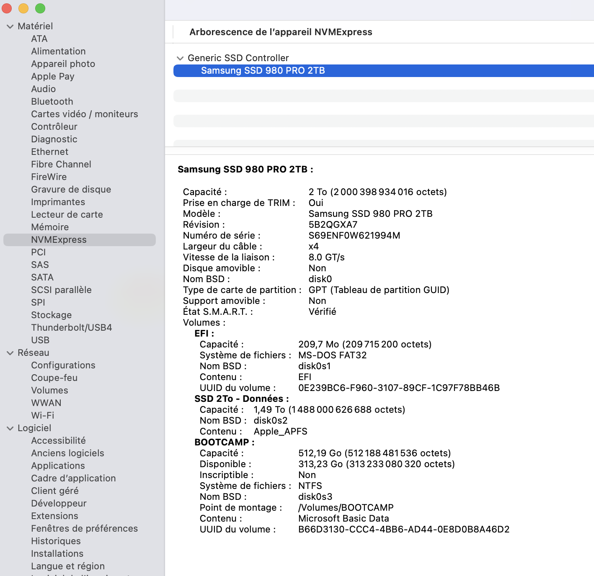The width and height of the screenshot is (594, 576).
Task: Select Cadre d'application
Action: click(73, 478)
